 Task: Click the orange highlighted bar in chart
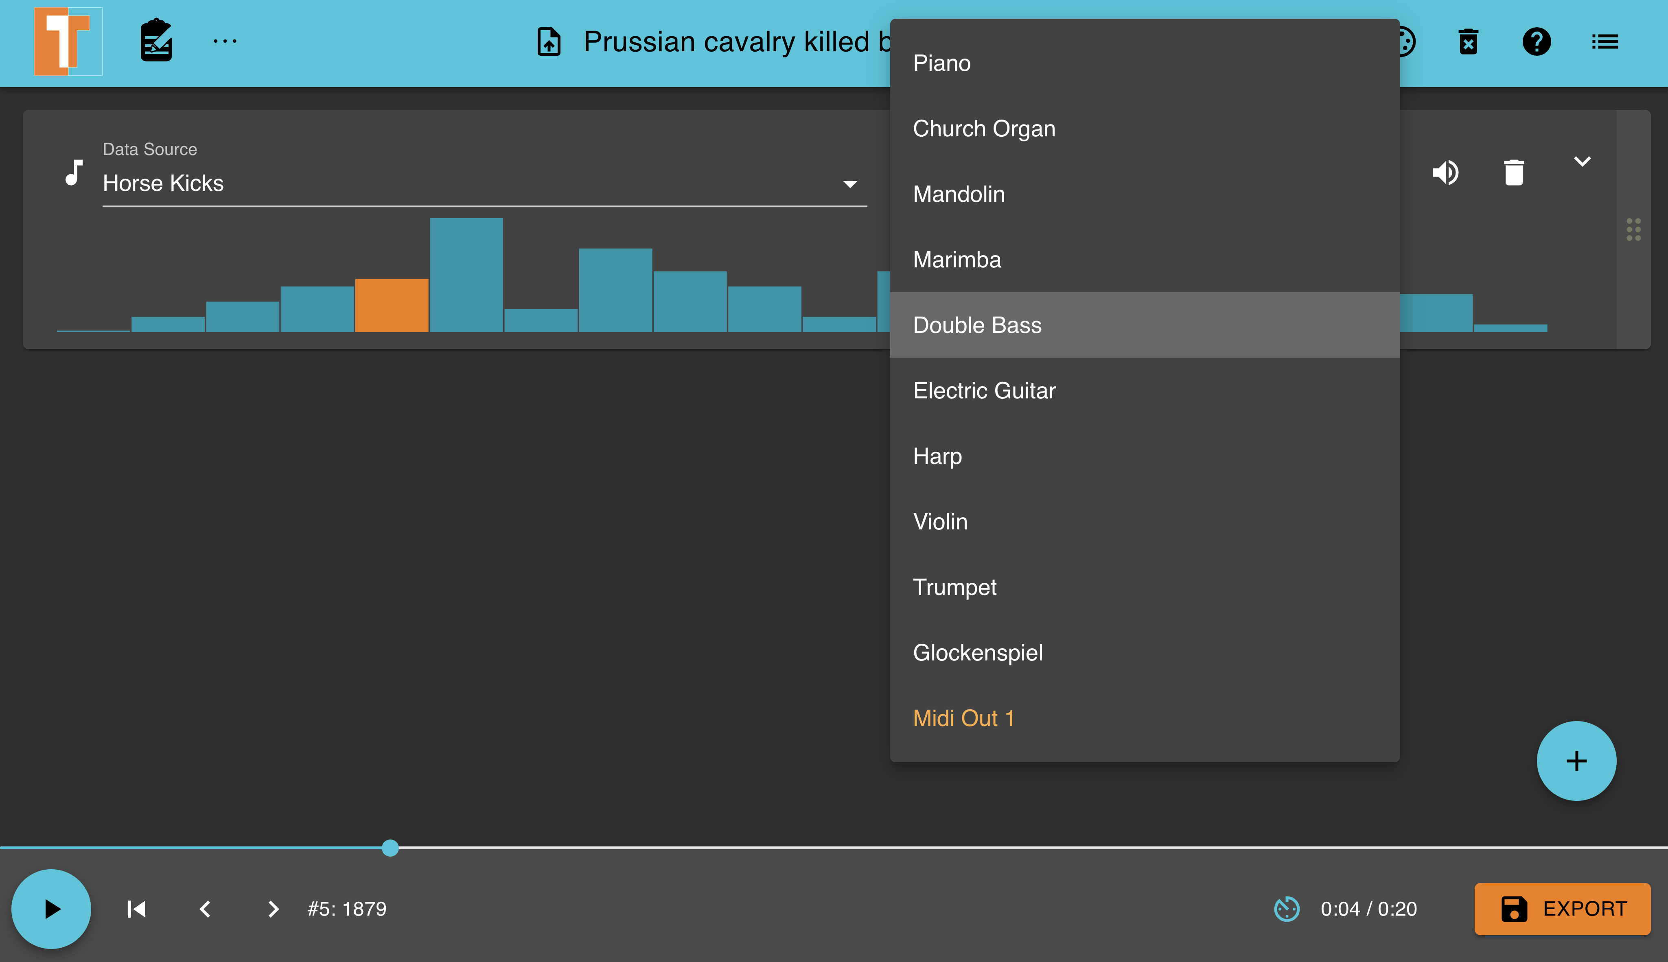click(391, 305)
